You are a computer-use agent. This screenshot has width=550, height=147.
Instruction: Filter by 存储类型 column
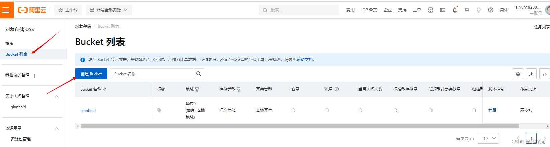pyautogui.click(x=239, y=89)
